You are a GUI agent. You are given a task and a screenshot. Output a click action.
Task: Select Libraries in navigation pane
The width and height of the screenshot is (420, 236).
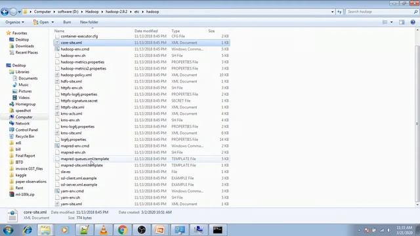(22, 72)
